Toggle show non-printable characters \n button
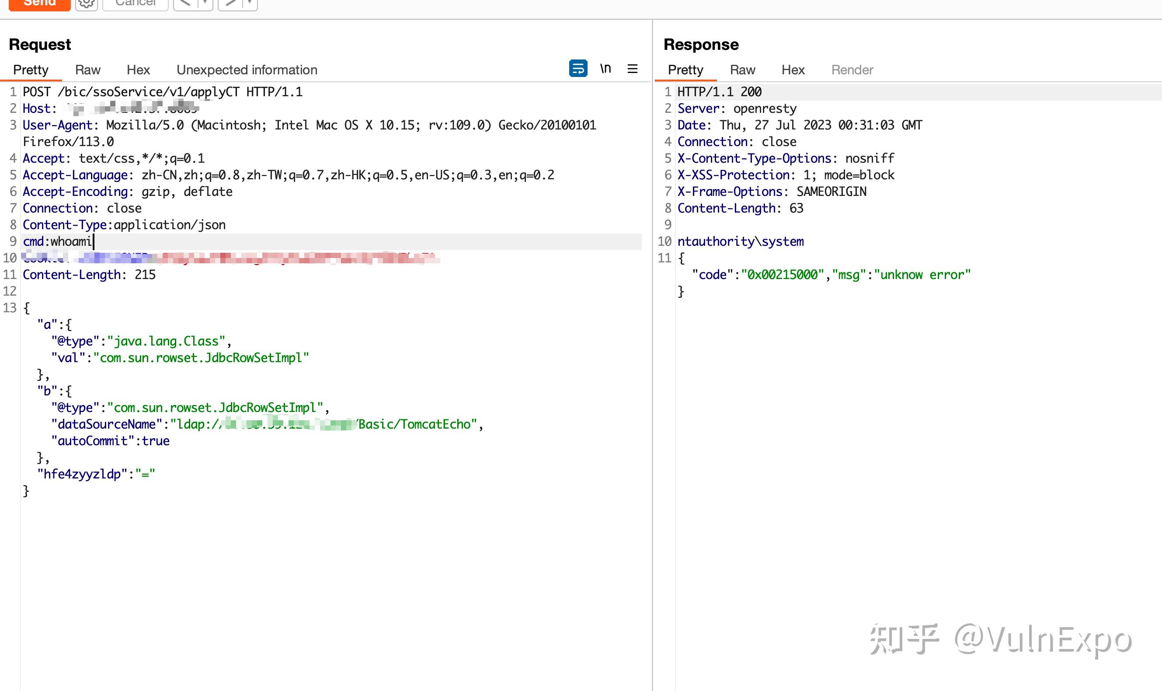Screen dimensions: 1162x691 coord(605,69)
